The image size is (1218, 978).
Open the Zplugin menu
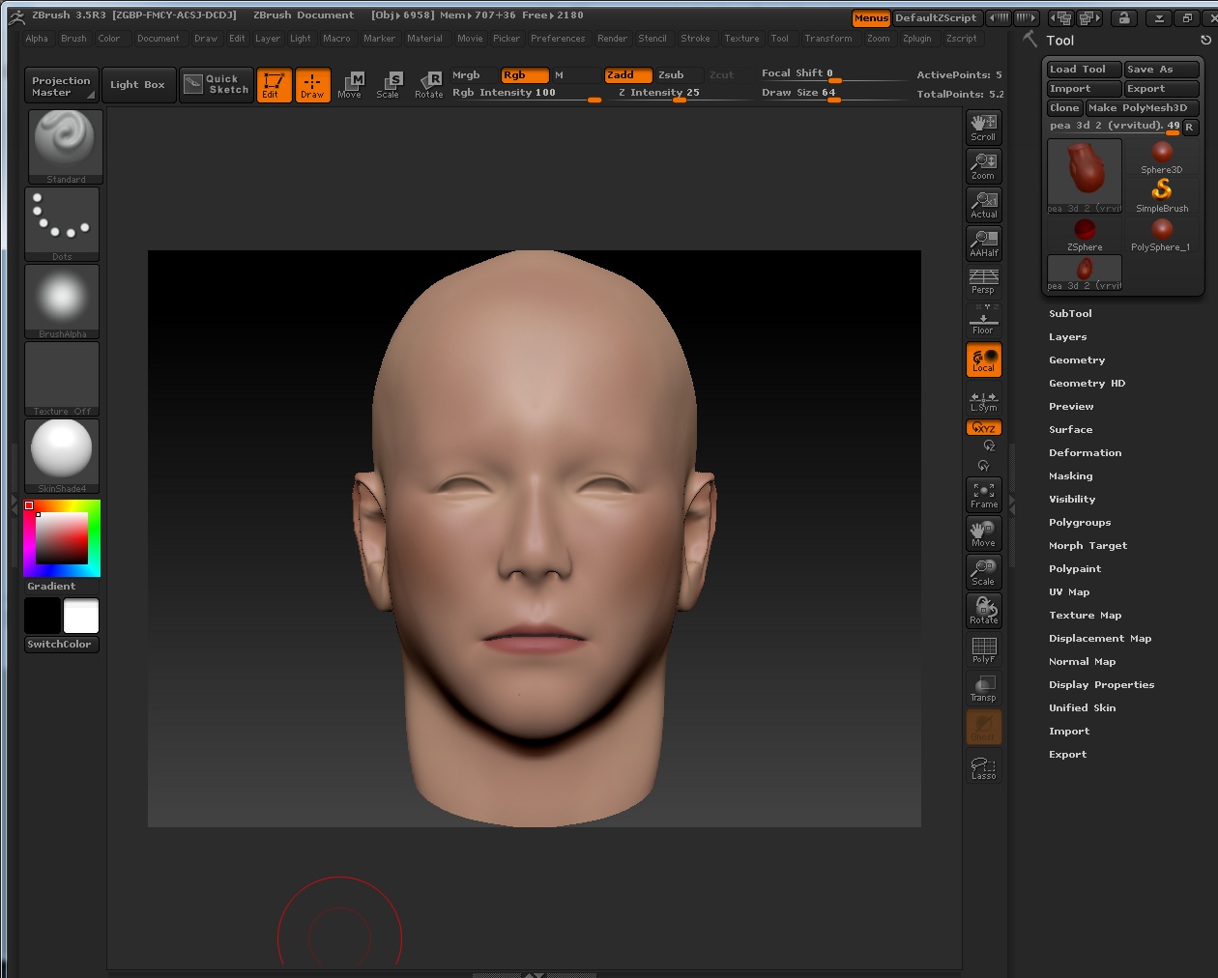coord(916,39)
